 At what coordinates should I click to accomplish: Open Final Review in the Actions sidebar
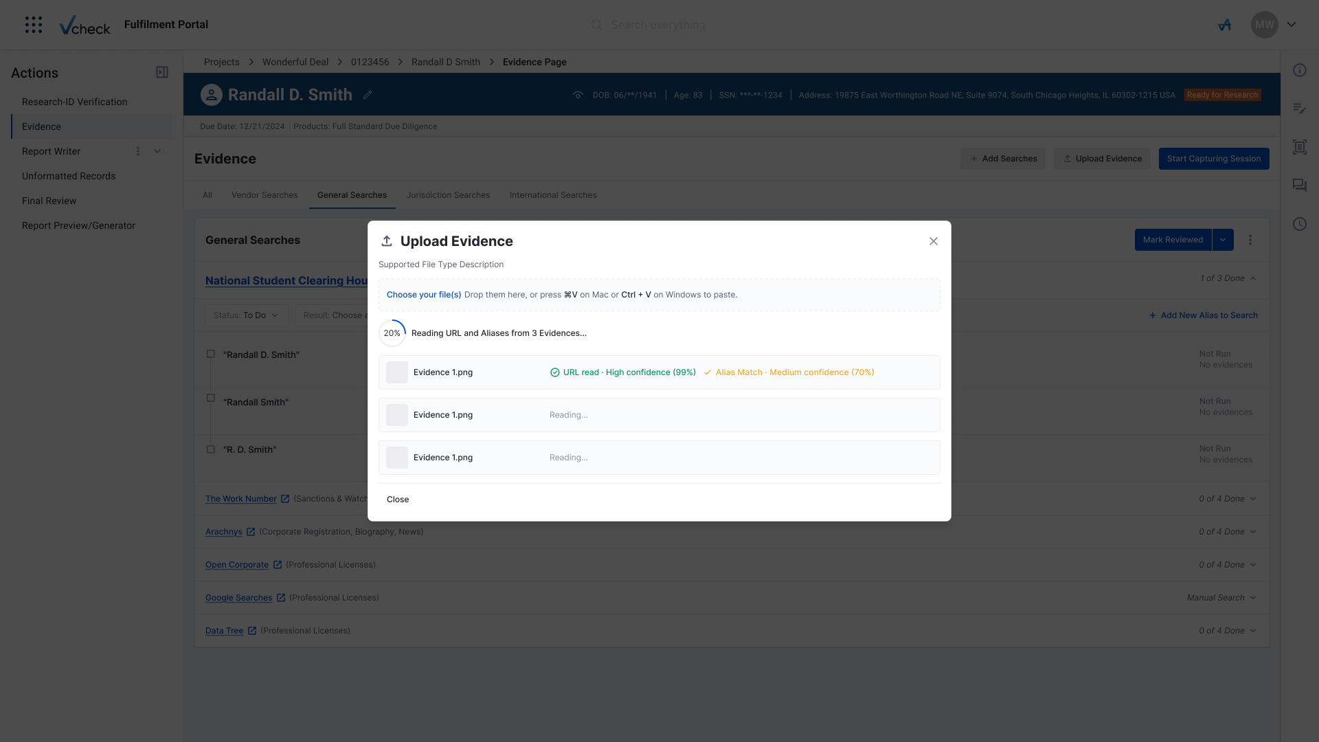point(49,201)
